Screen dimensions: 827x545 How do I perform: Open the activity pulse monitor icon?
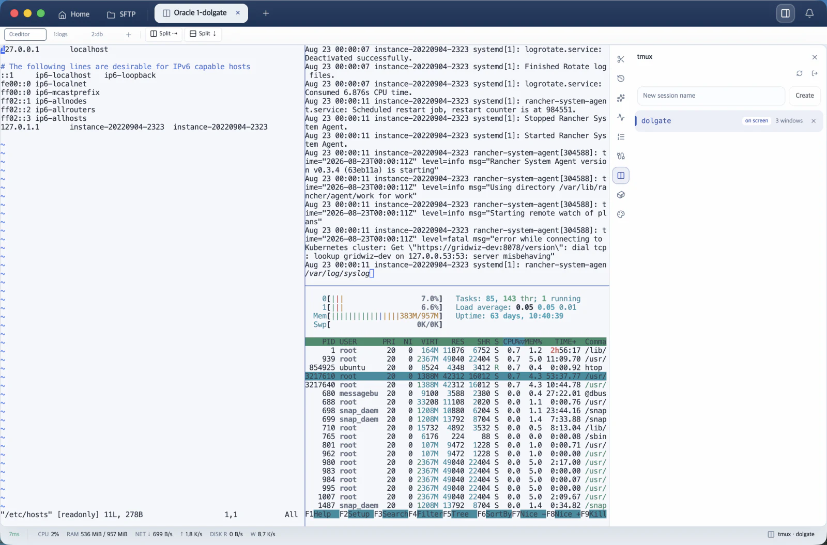[x=621, y=117]
